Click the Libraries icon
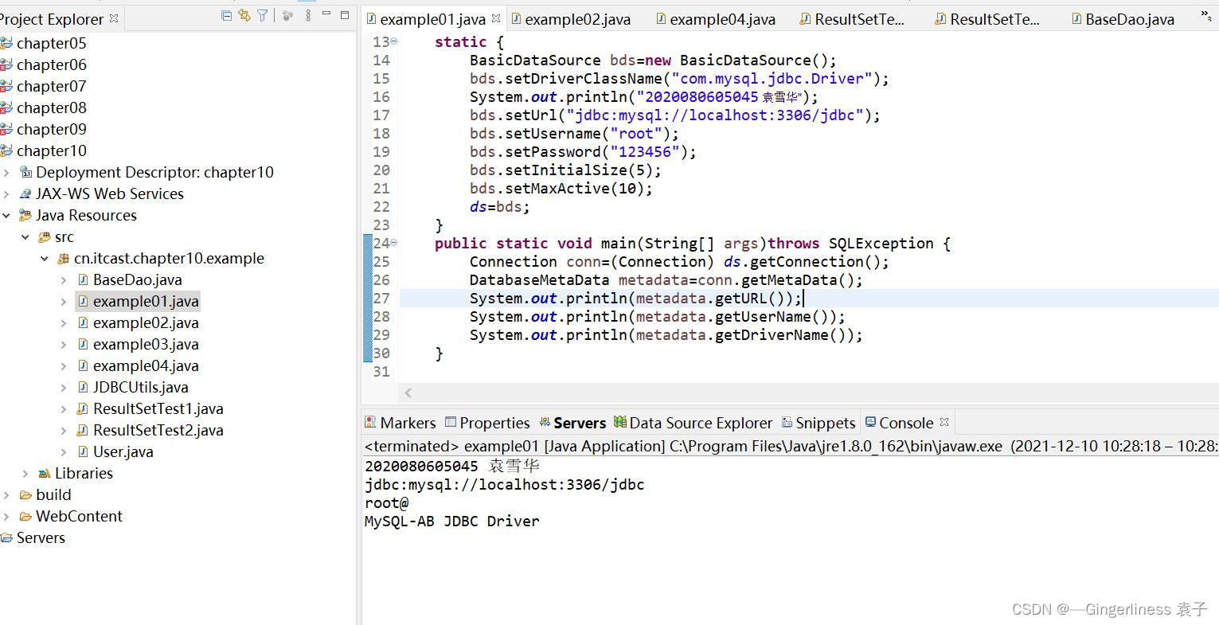The image size is (1219, 625). coord(45,473)
